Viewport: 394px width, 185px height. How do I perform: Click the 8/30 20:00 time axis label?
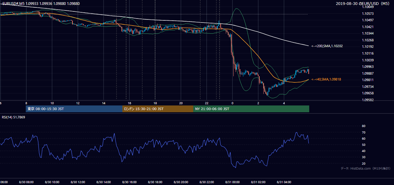coord(181,182)
